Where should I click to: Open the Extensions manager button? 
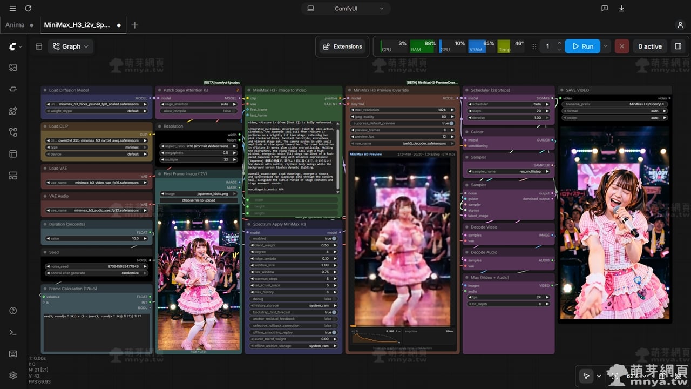tap(343, 46)
